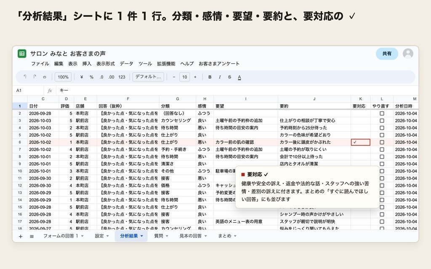Toggle strikethrough formatting
Viewport: 431px width, 269px height.
coord(229,77)
